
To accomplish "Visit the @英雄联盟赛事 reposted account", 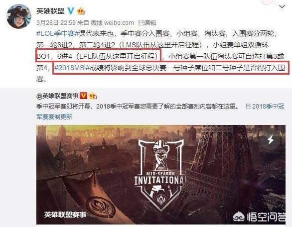I will tap(57, 96).
